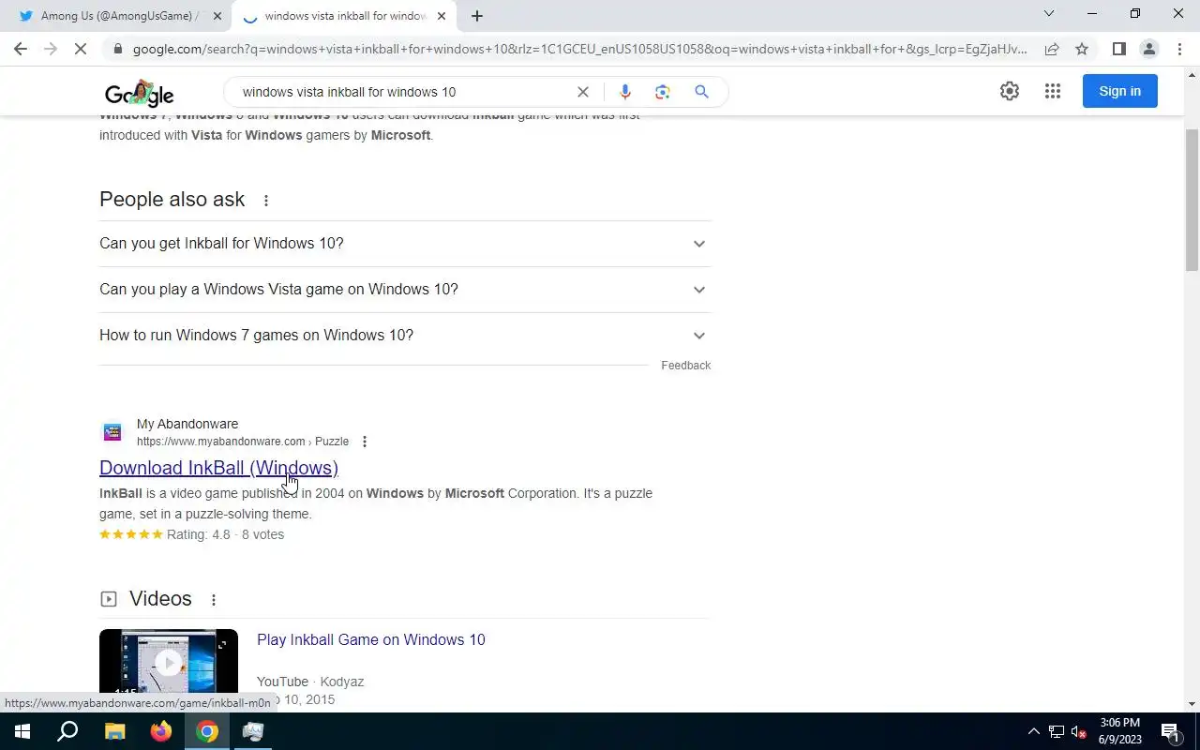Image resolution: width=1200 pixels, height=750 pixels.
Task: Open the Chrome profile avatar
Action: click(1148, 49)
